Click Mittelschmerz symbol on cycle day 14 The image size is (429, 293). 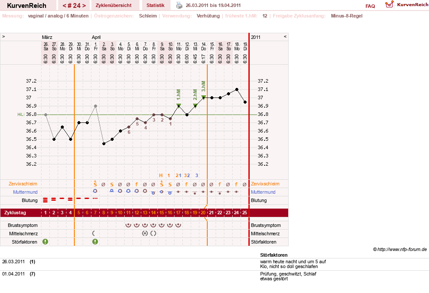point(153,234)
